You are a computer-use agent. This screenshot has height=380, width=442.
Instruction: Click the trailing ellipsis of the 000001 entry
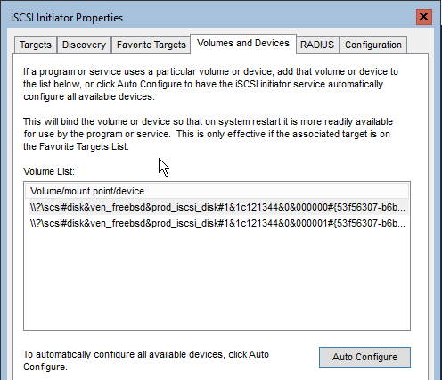[402, 223]
